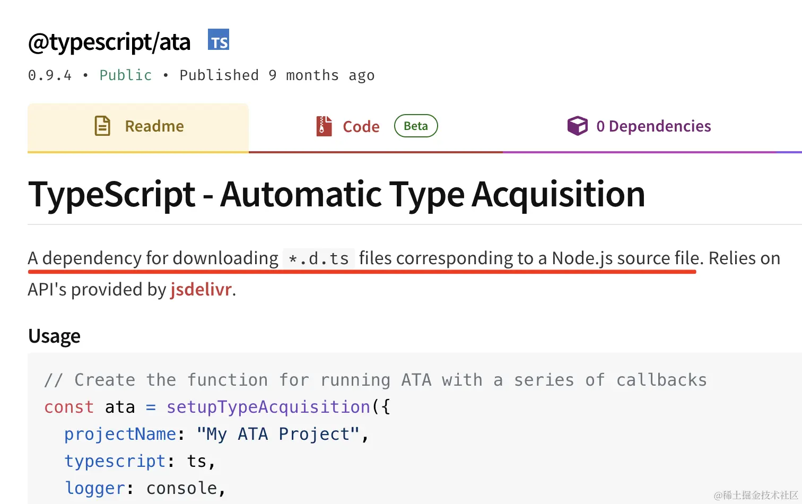Click the Dependencies cube icon
Image resolution: width=802 pixels, height=504 pixels.
click(577, 126)
